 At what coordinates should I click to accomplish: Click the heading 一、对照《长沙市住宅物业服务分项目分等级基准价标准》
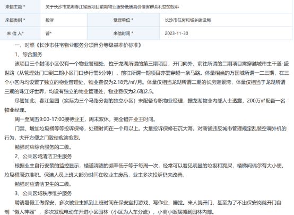pos(78,45)
